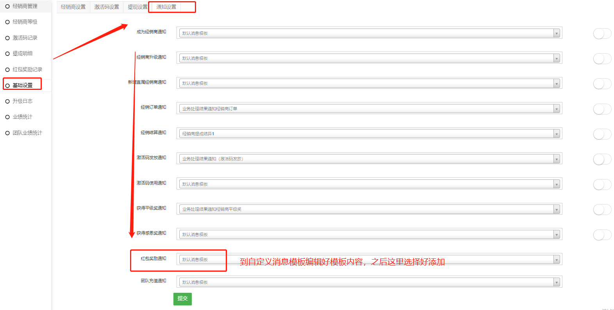Open the 红包奖励通知 template selector
The width and height of the screenshot is (614, 310).
369,260
